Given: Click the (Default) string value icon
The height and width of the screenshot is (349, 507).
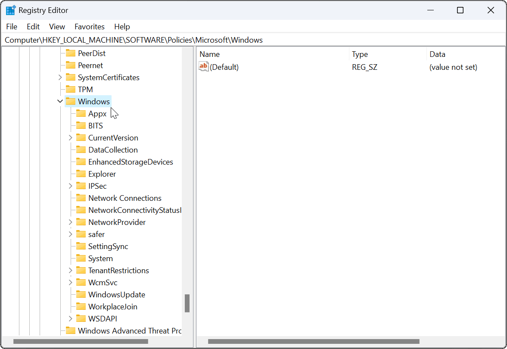Looking at the screenshot, I should click(x=204, y=67).
